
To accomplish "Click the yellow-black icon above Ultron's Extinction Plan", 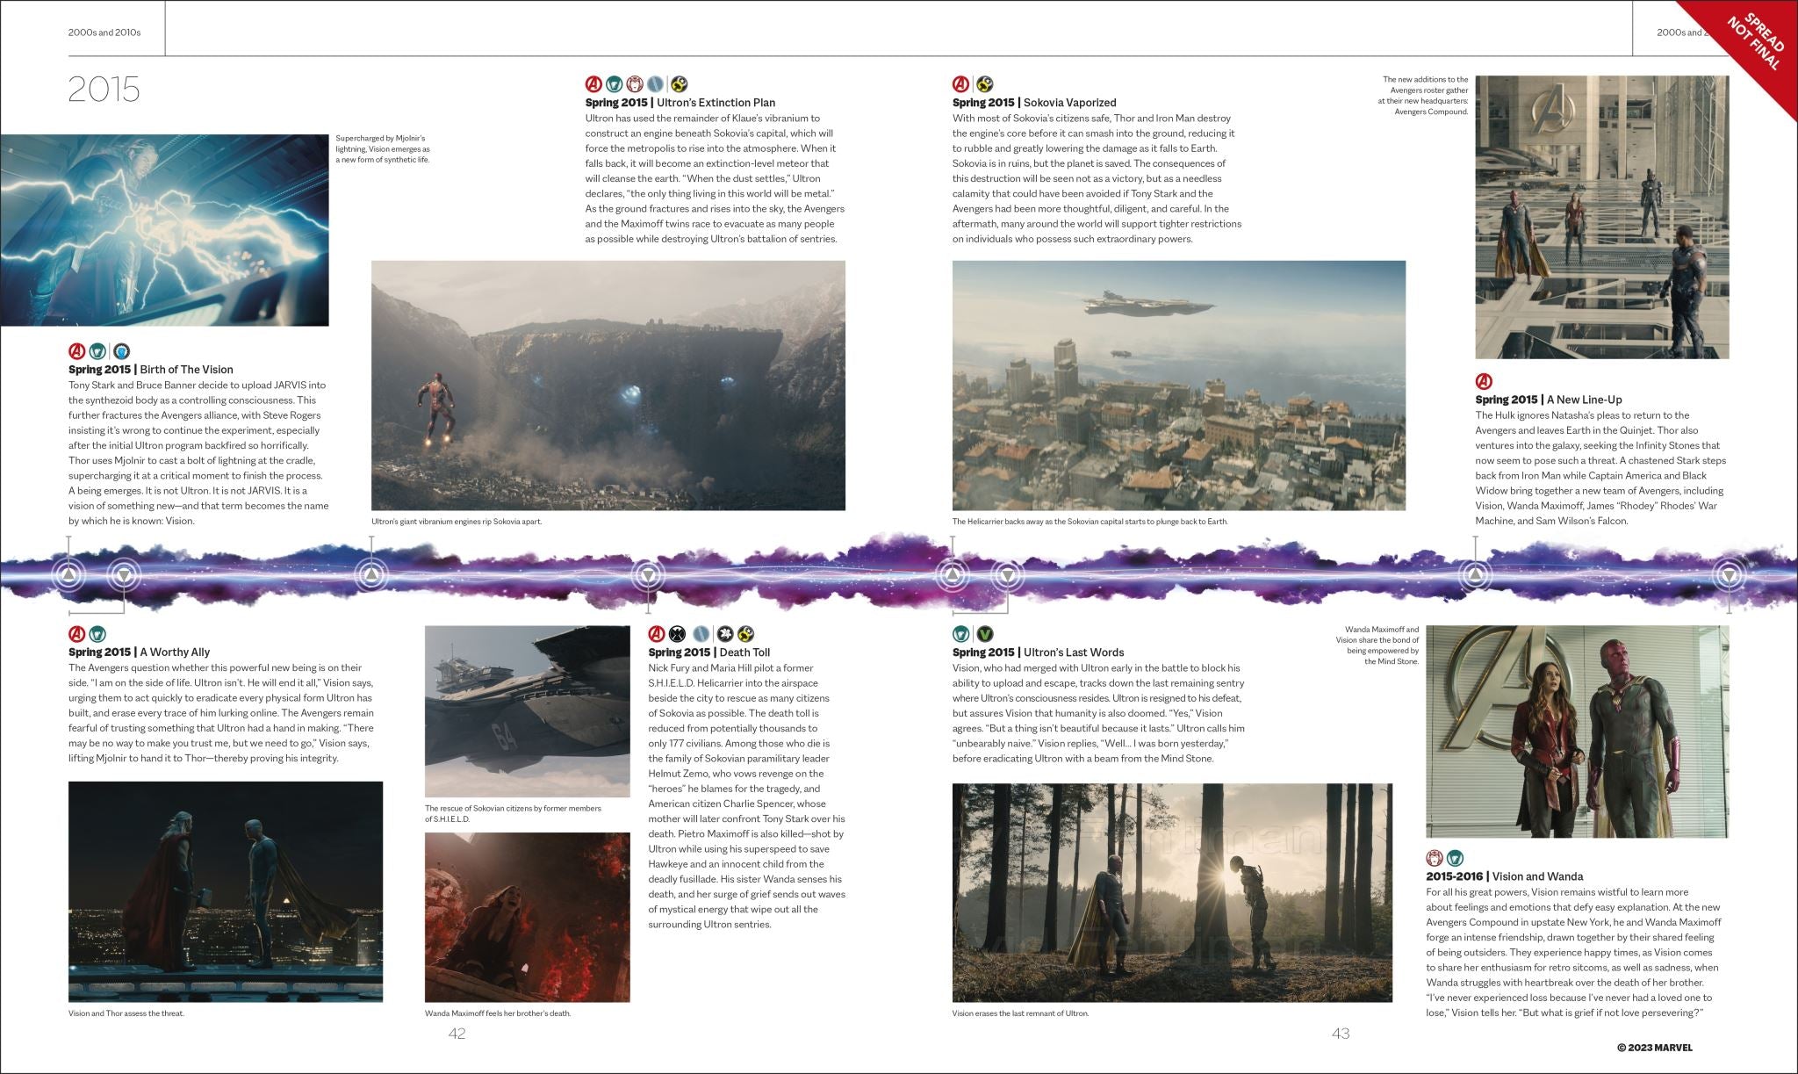I will (x=680, y=84).
